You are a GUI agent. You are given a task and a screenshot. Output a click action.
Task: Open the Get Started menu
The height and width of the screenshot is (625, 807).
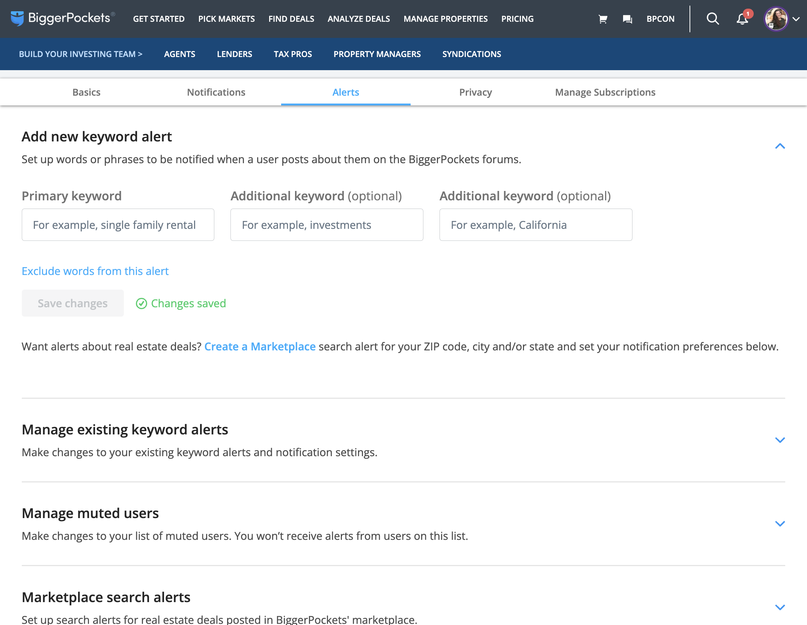click(159, 19)
